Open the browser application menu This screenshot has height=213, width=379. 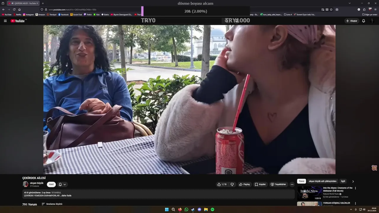coord(375,9)
